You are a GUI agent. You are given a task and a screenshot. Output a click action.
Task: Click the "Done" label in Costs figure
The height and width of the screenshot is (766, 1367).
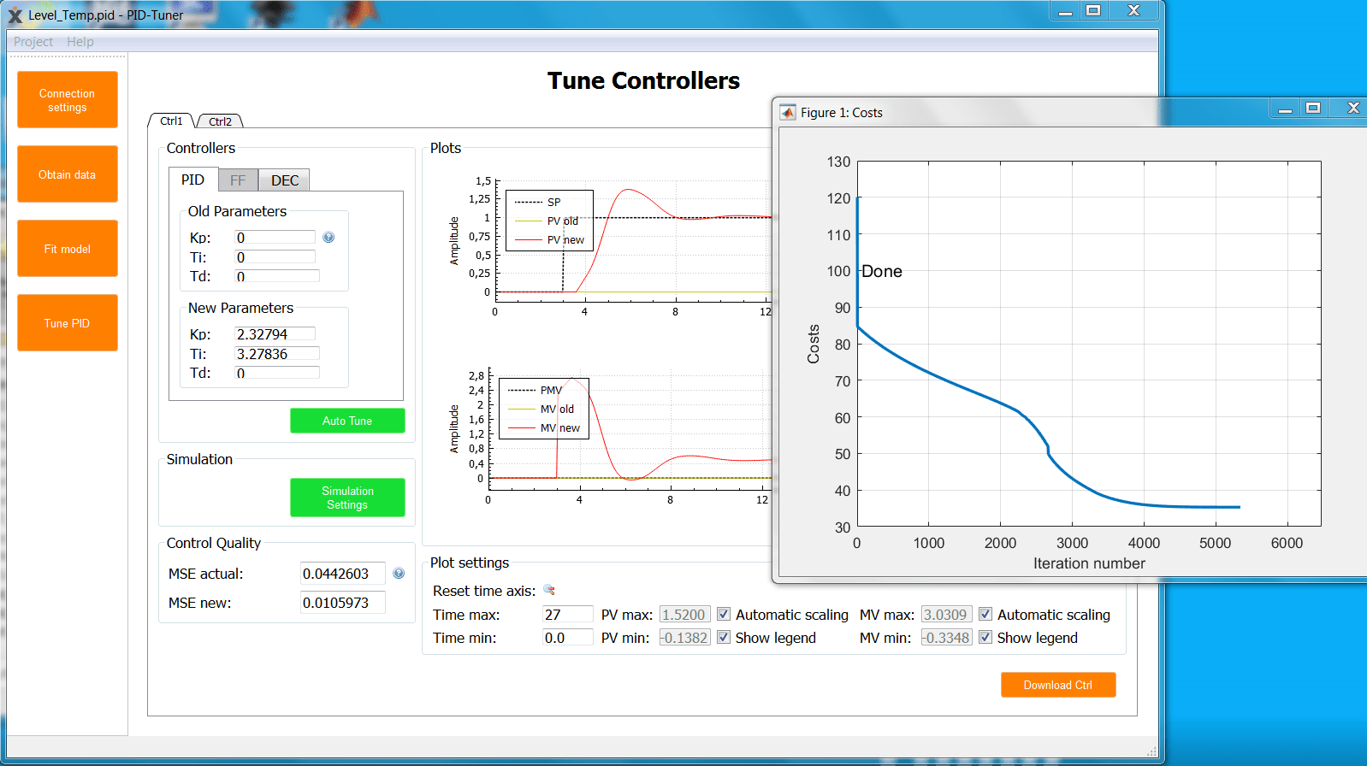882,271
